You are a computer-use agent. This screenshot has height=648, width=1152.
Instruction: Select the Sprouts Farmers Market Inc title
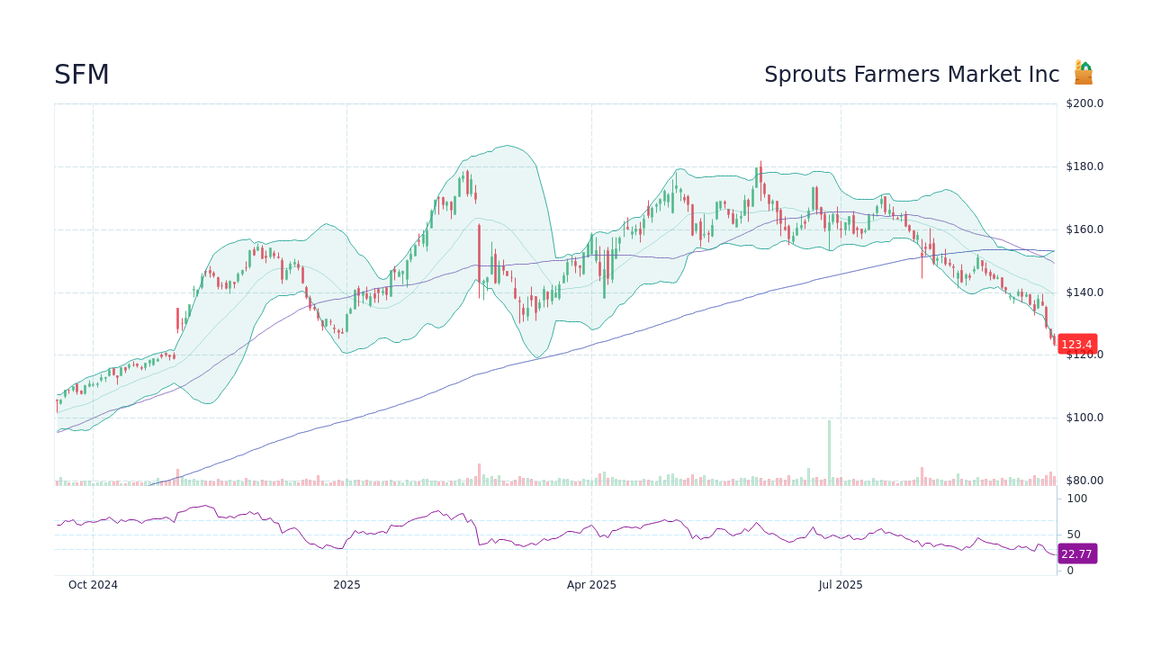pos(912,75)
